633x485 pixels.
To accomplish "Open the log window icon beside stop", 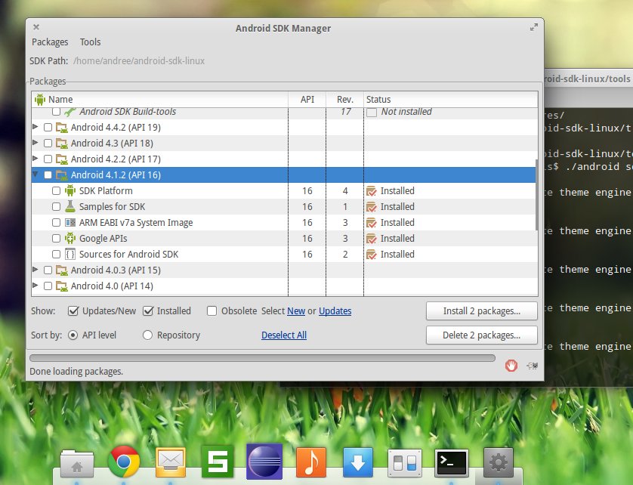I will click(532, 366).
